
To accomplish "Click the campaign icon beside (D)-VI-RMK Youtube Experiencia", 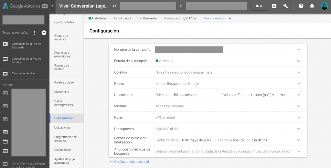I will click(x=5, y=164).
